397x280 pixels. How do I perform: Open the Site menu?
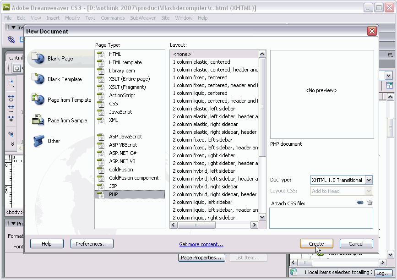click(x=165, y=18)
